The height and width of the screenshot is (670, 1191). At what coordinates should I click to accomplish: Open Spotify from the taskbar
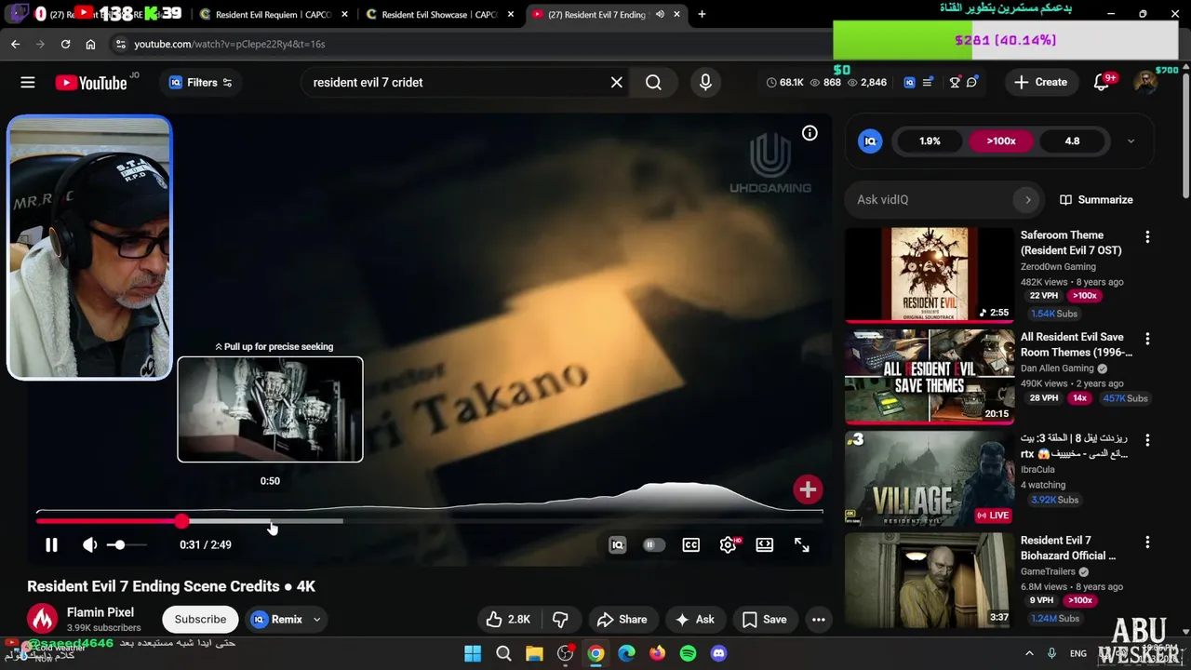pos(688,653)
